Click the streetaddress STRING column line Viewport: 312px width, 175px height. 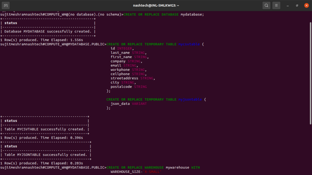pos(133,78)
